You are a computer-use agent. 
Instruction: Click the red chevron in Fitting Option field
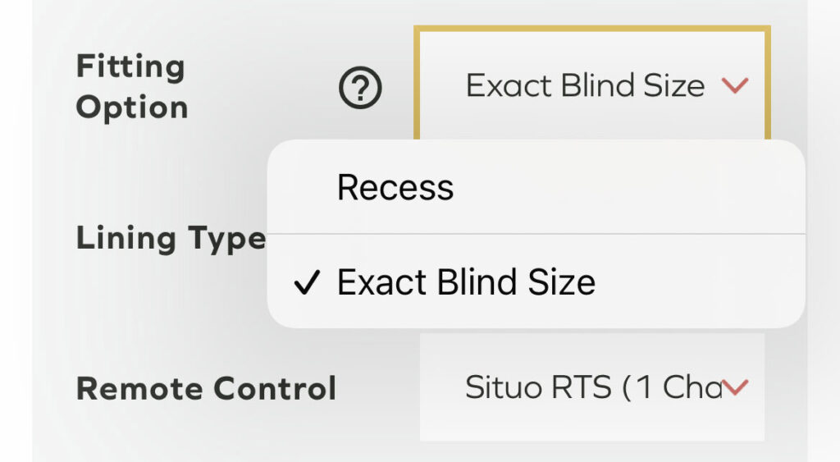pos(736,85)
